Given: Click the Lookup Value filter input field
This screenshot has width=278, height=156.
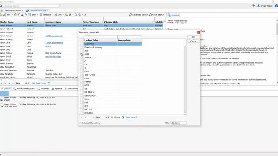Looking at the screenshot, I should point(100,37).
